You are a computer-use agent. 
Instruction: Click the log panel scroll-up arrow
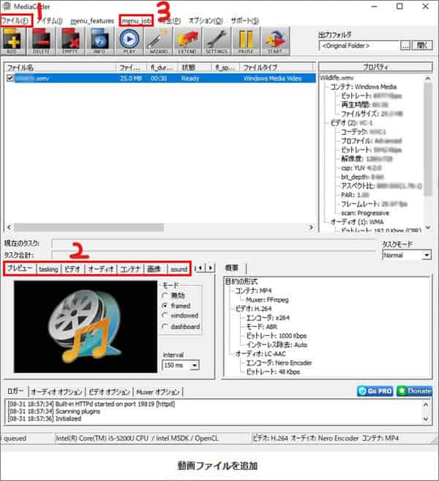[x=426, y=405]
